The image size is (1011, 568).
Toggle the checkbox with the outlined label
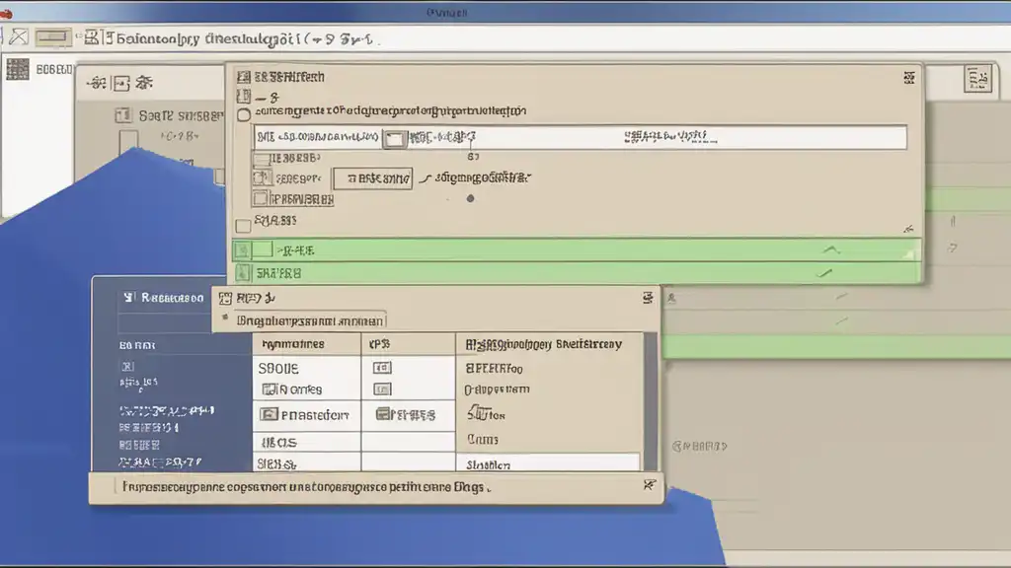tap(261, 199)
